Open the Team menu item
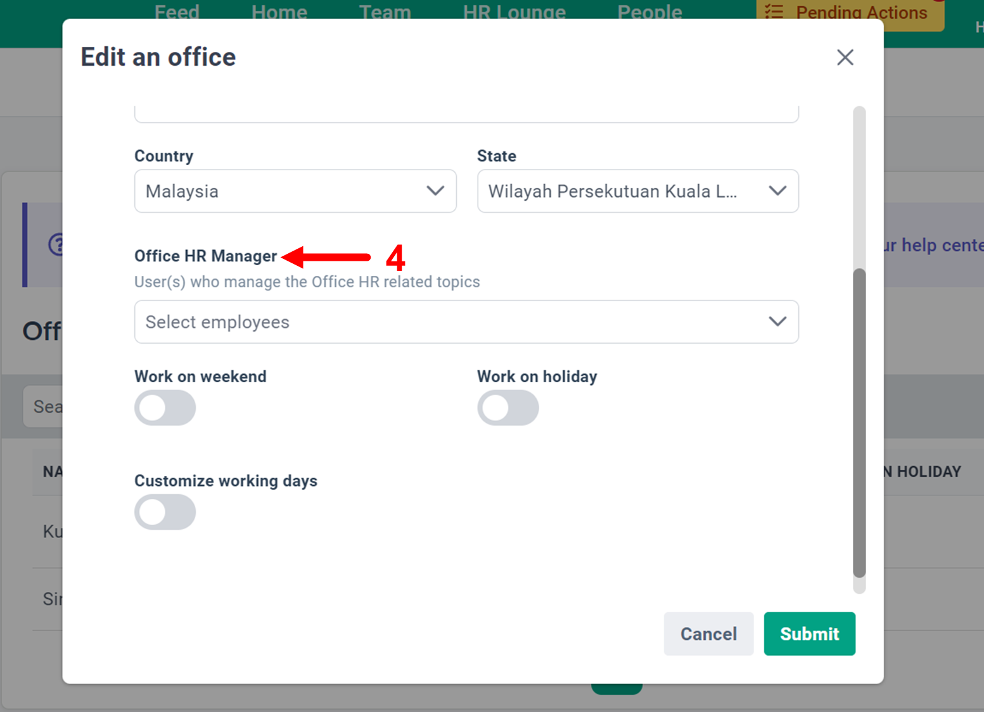This screenshot has height=712, width=984. click(385, 11)
